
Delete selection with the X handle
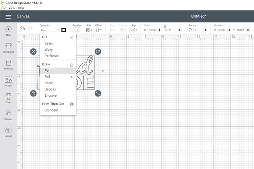[x=33, y=52]
